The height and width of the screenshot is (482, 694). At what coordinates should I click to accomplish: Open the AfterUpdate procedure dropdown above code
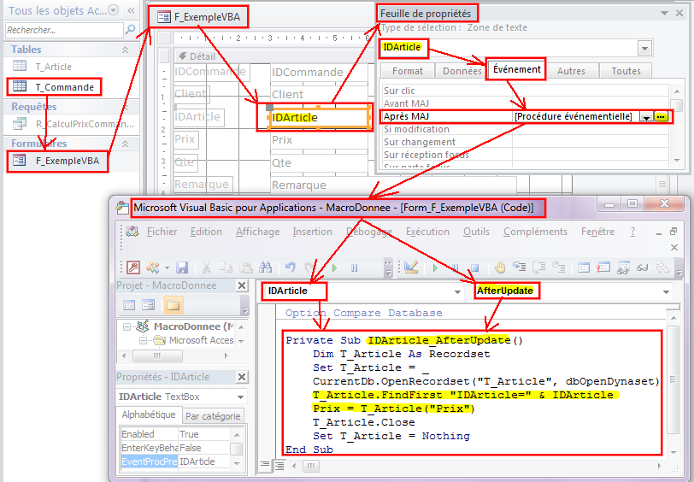pos(666,291)
